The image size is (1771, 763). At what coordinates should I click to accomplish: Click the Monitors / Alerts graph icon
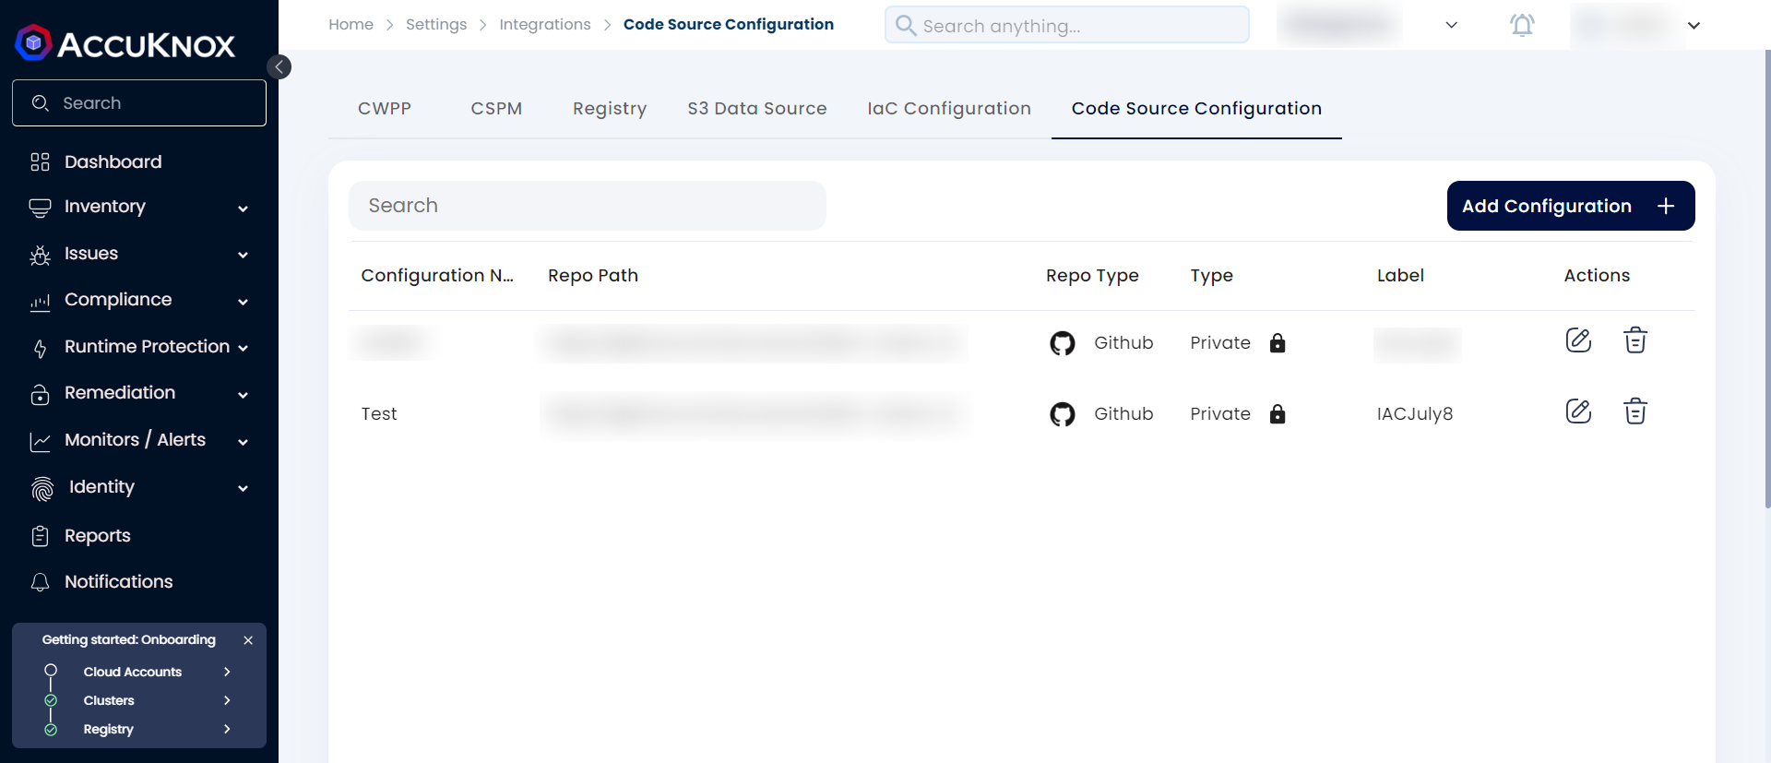tap(40, 441)
